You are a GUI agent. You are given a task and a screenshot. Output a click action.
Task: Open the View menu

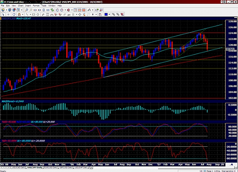[14, 6]
